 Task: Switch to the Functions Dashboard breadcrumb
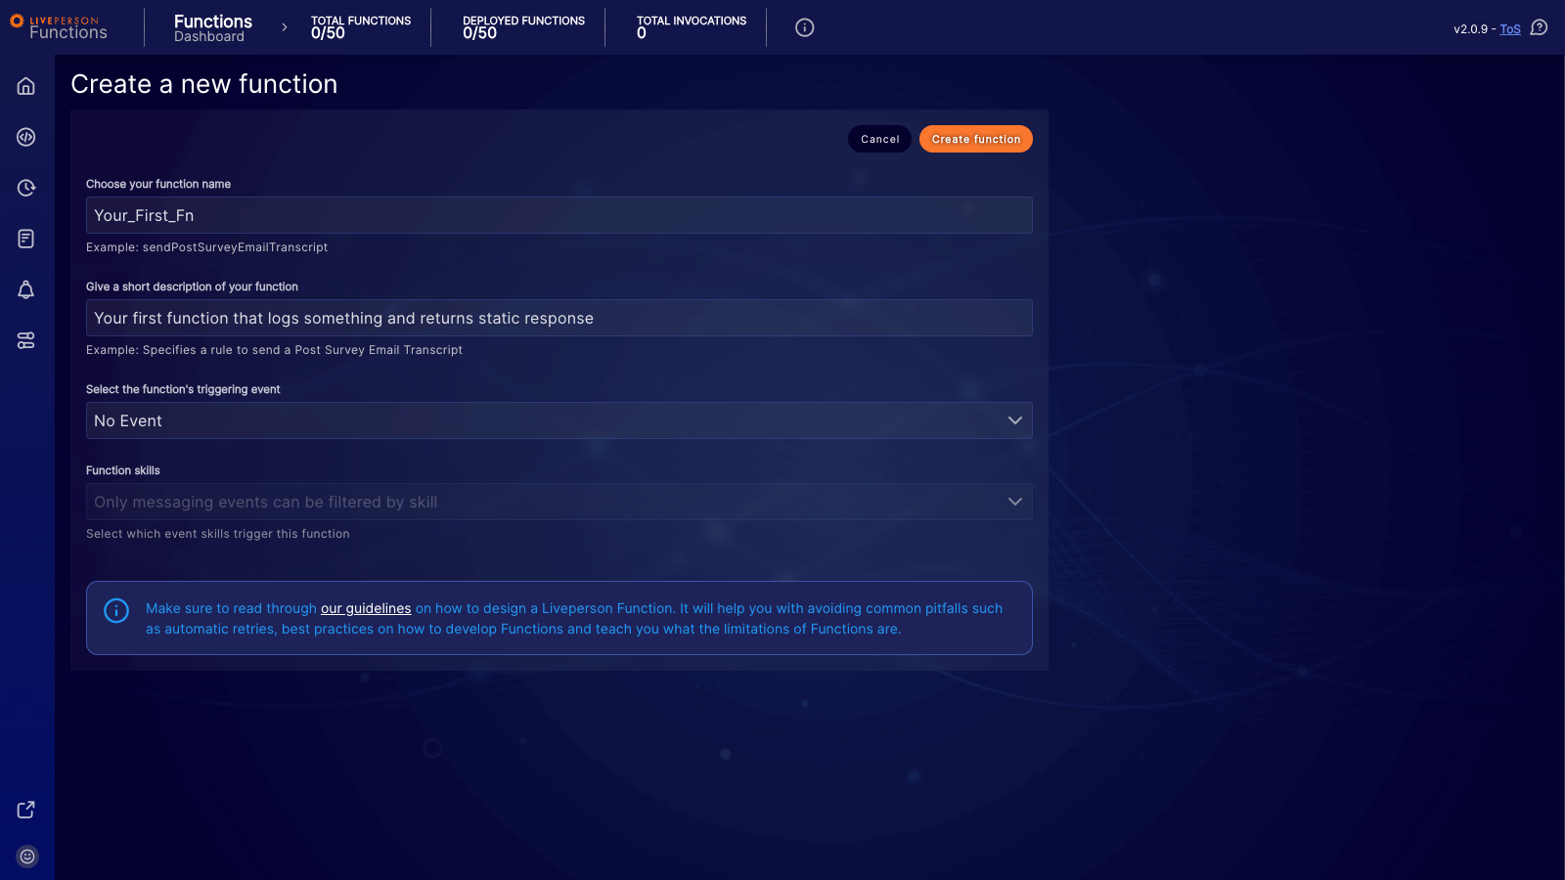212,26
